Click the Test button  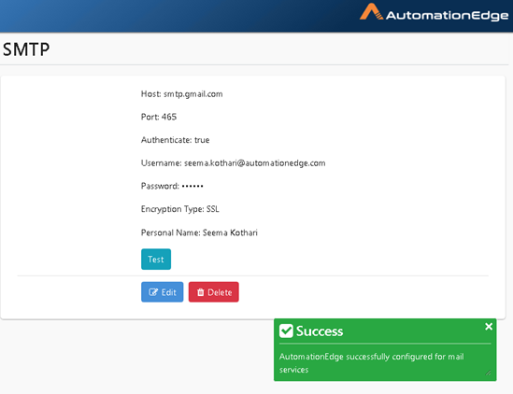pyautogui.click(x=156, y=260)
